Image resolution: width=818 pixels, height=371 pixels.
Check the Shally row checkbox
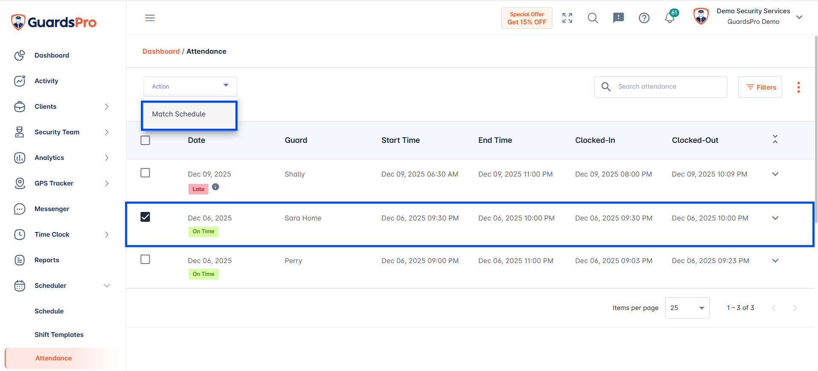145,173
